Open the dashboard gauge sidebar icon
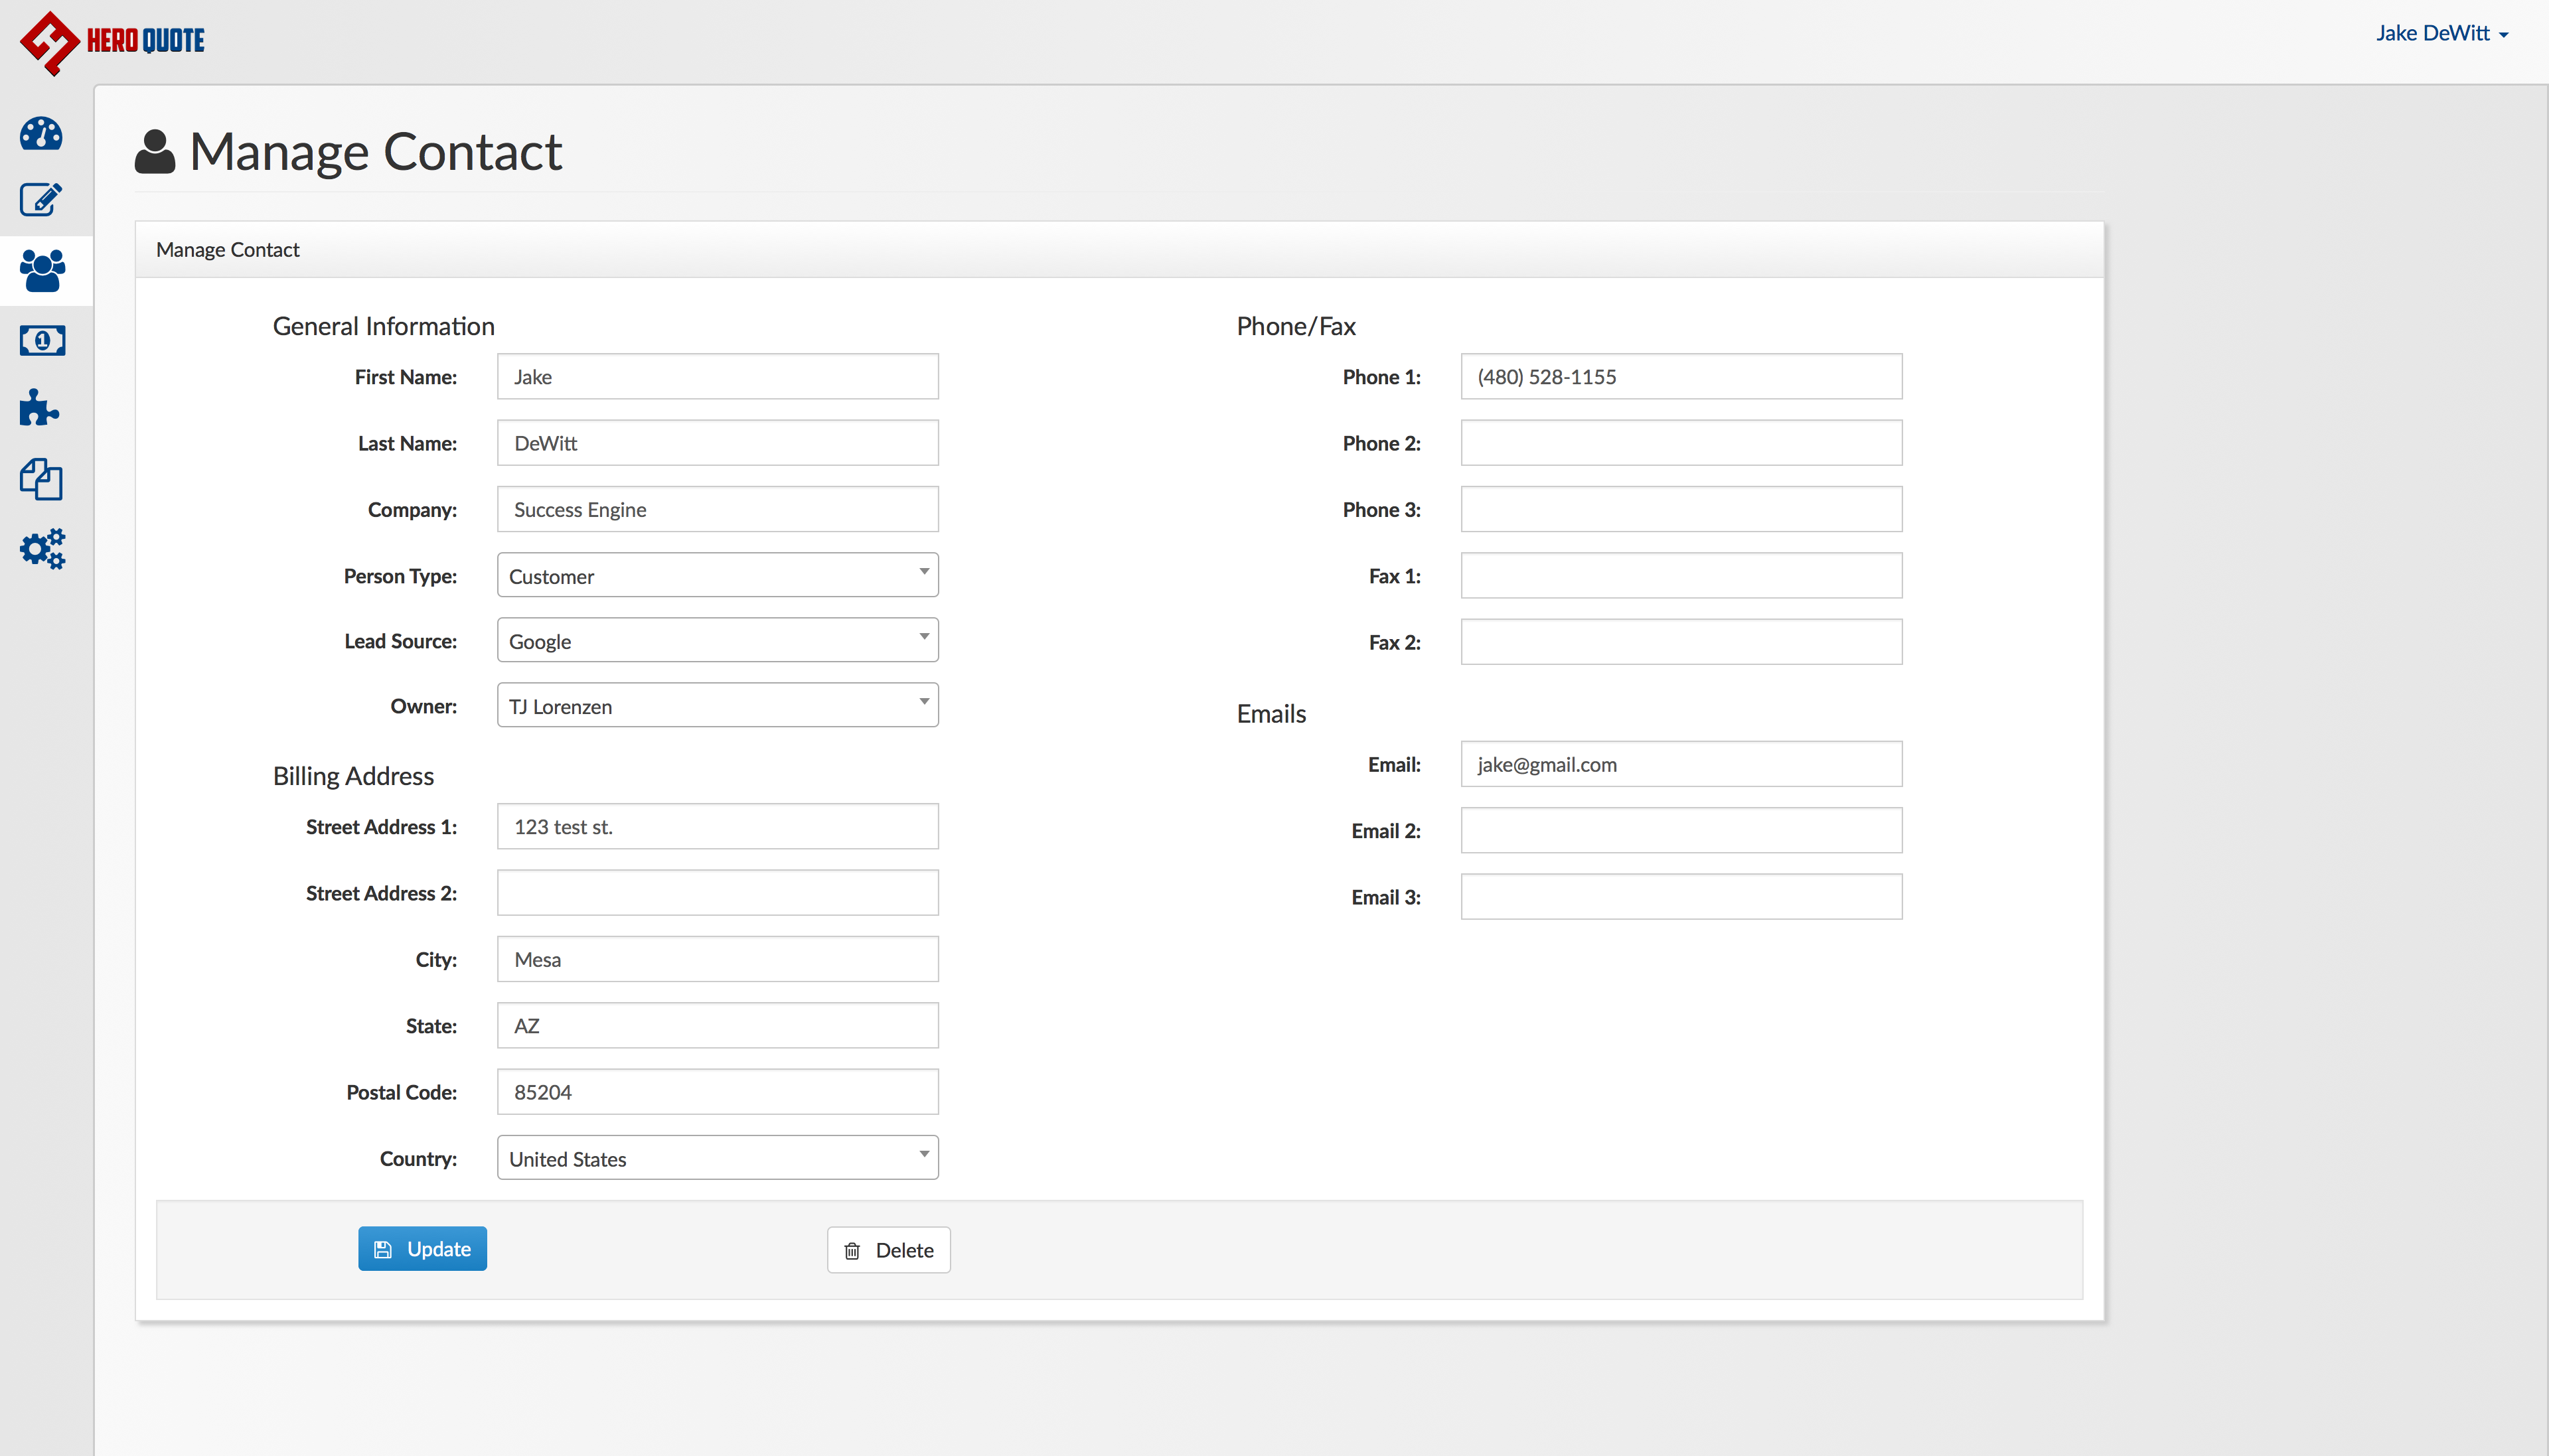Viewport: 2549px width, 1456px height. (x=41, y=134)
